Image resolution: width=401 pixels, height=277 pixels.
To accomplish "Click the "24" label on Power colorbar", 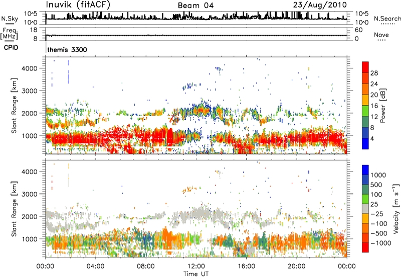I will pyautogui.click(x=374, y=84).
